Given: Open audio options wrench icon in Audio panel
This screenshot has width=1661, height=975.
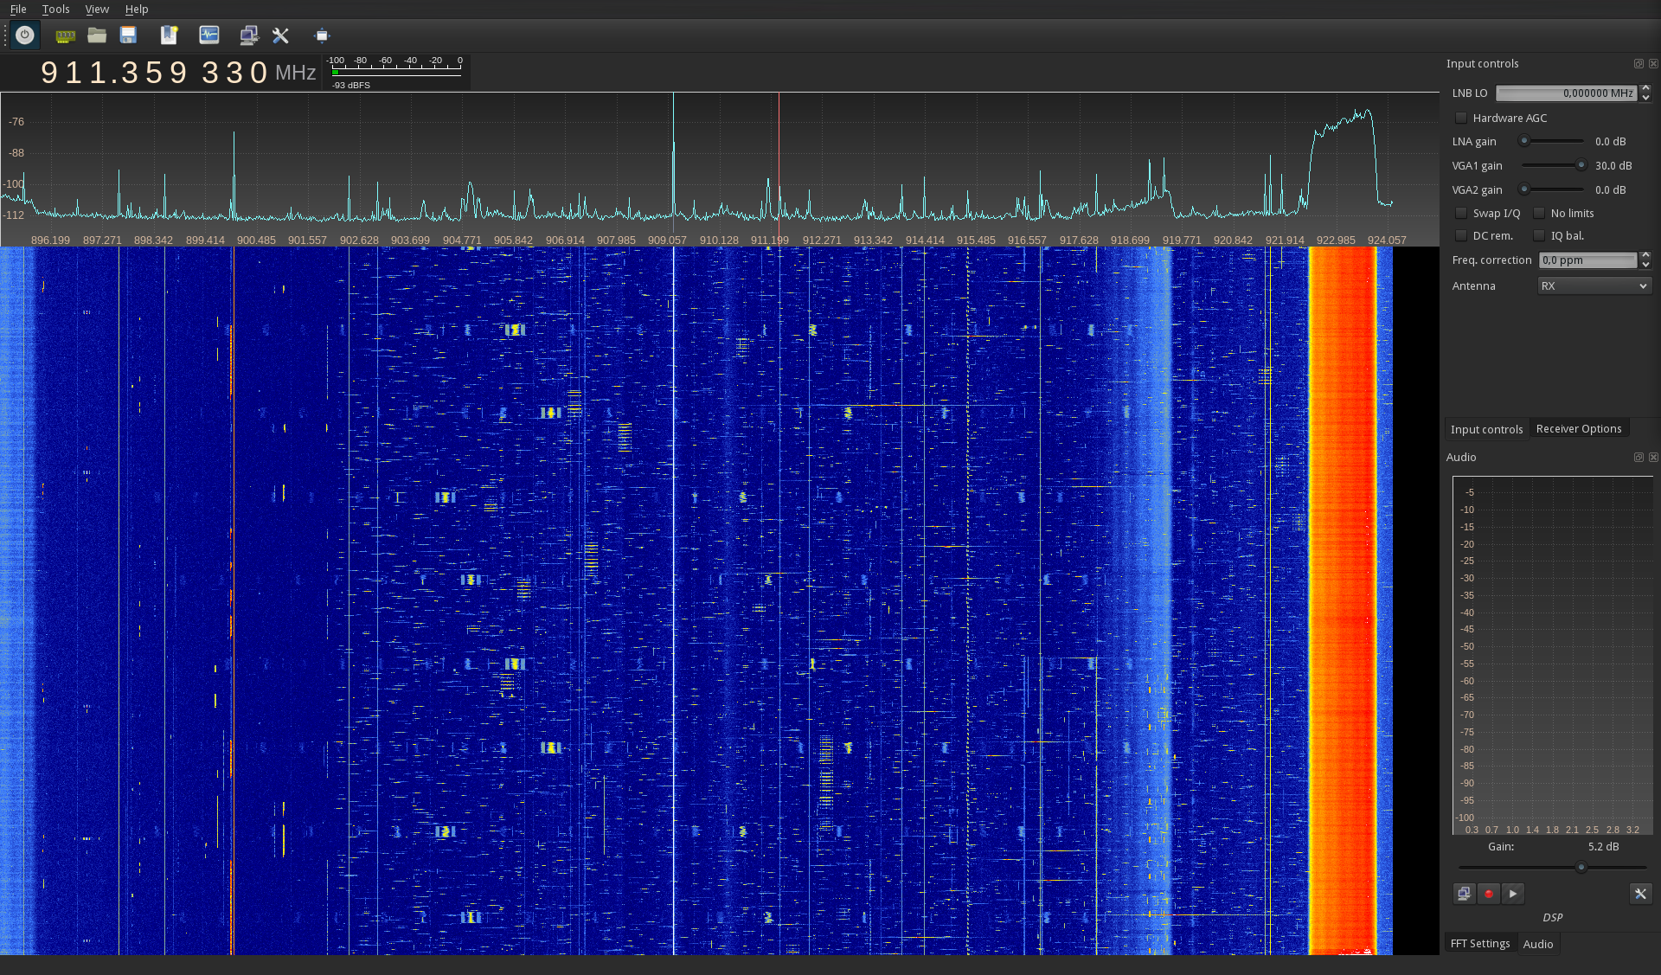Looking at the screenshot, I should point(1640,894).
